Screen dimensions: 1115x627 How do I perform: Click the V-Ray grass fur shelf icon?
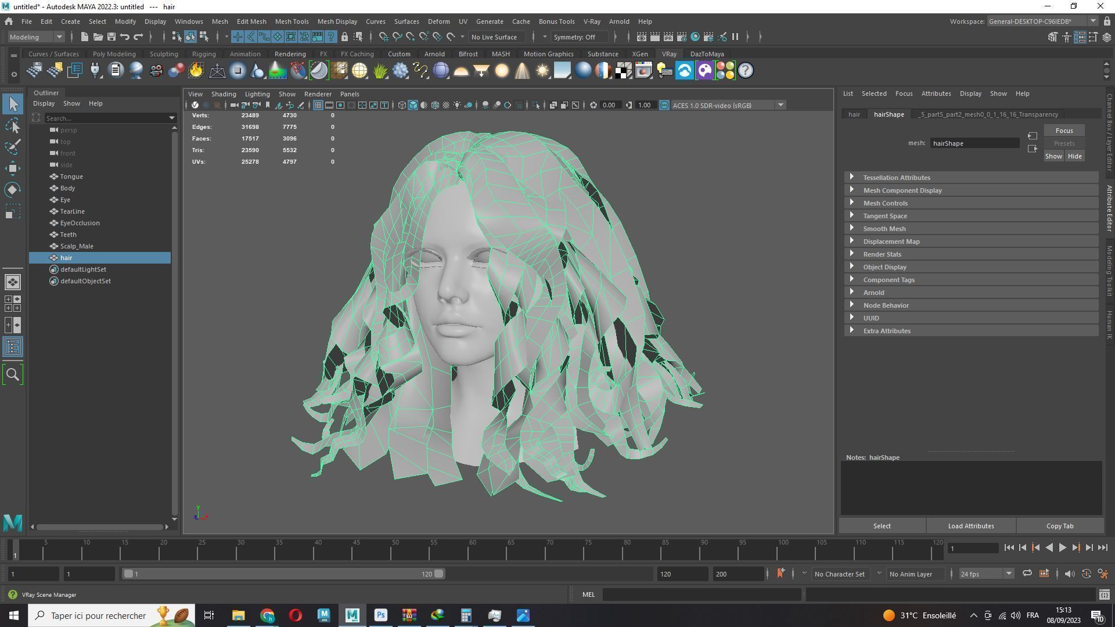pos(380,71)
